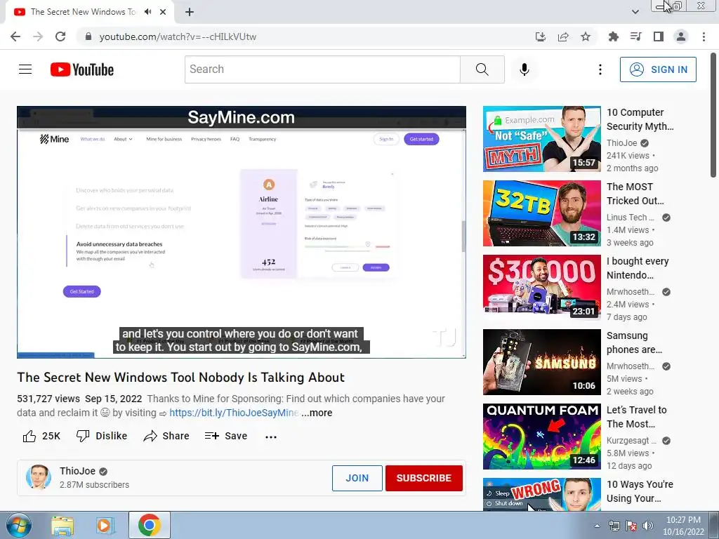The height and width of the screenshot is (539, 719).
Task: Open Chrome three-dot menu
Action: tap(704, 36)
